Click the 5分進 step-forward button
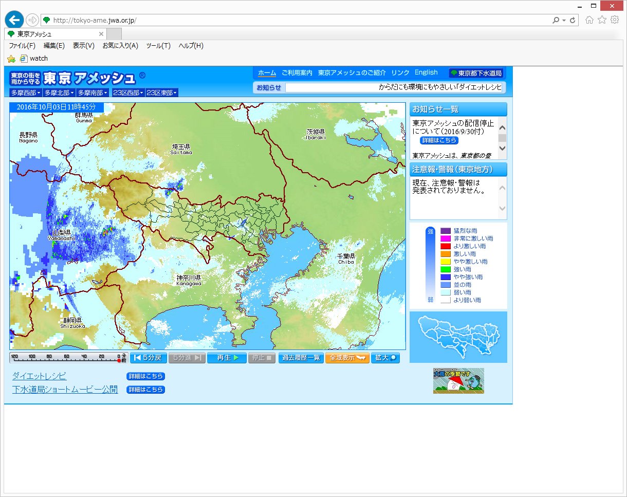 [x=187, y=358]
